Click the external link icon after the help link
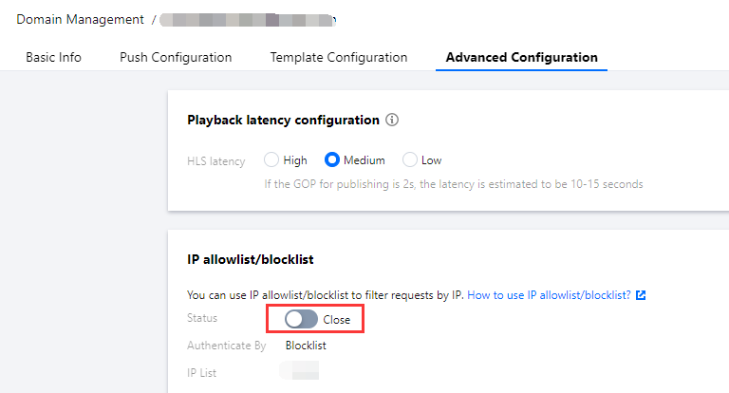This screenshot has height=393, width=729. [641, 295]
